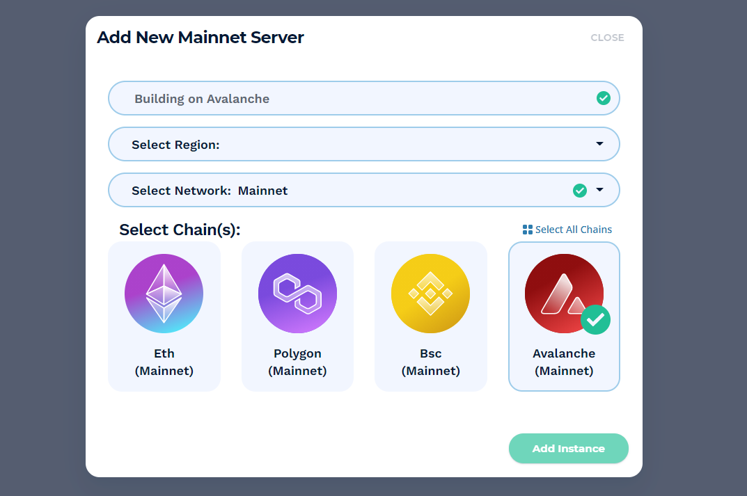Image resolution: width=747 pixels, height=496 pixels.
Task: Toggle the Avalanche (Mainnet) chain card
Action: tap(564, 317)
